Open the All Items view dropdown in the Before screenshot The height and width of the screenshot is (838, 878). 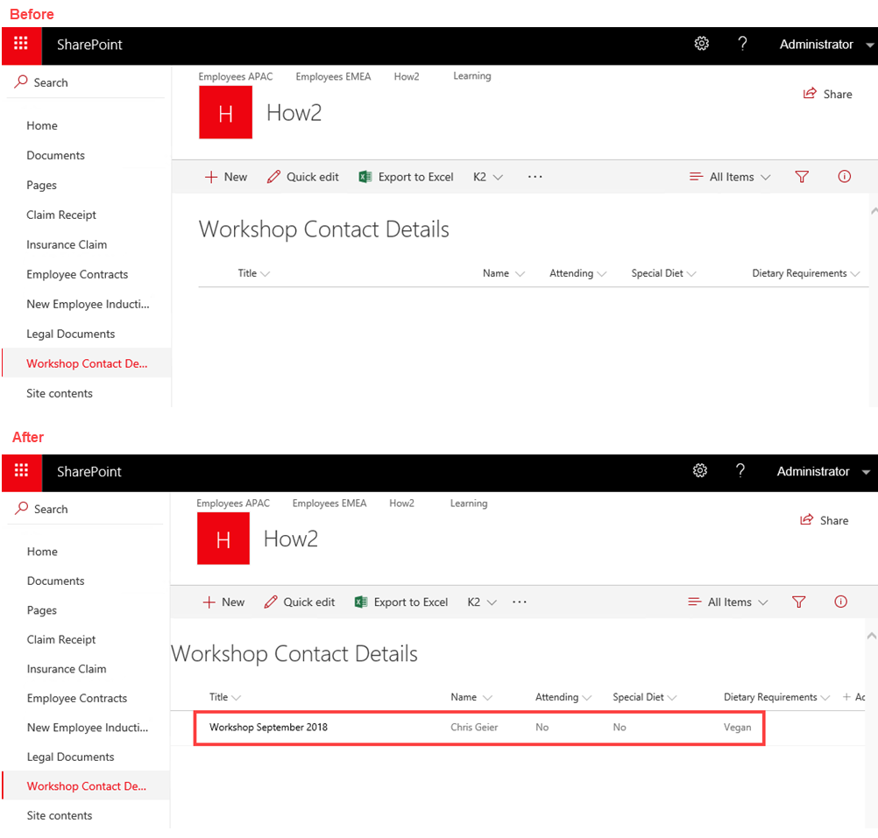pyautogui.click(x=730, y=177)
